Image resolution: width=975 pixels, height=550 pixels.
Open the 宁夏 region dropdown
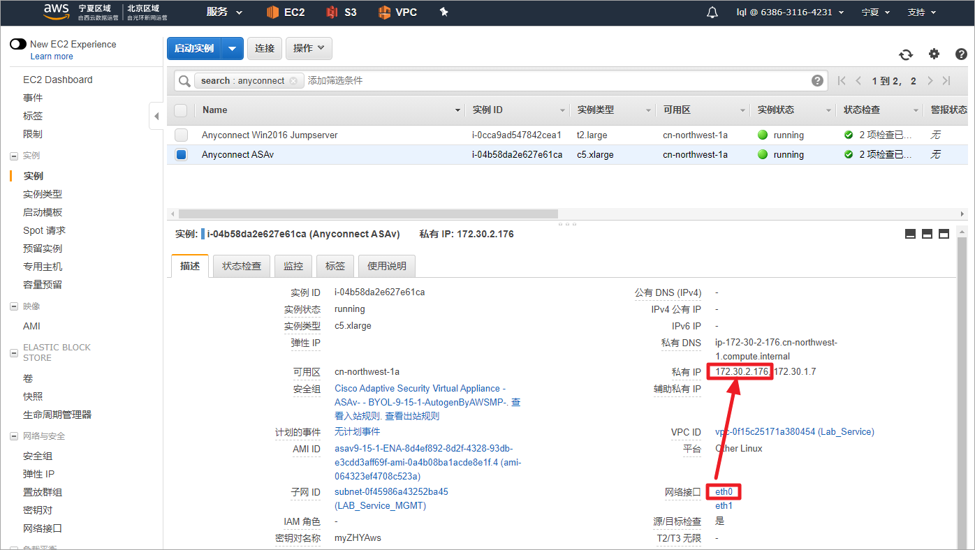tap(875, 12)
